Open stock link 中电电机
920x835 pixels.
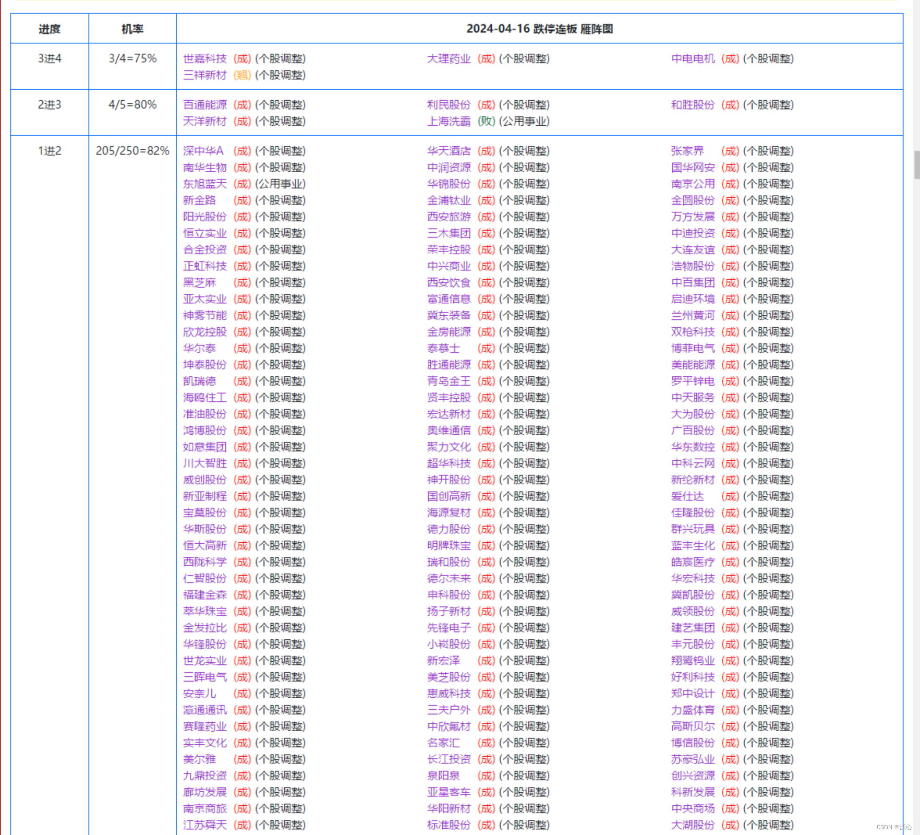coord(693,58)
